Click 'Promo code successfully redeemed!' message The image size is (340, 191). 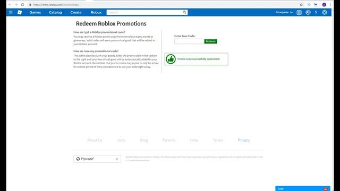(198, 59)
